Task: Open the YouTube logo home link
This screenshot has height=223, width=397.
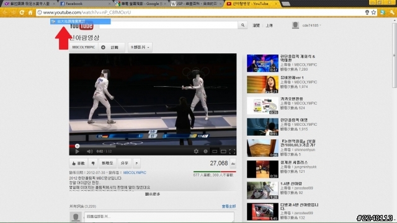Action: (x=81, y=25)
